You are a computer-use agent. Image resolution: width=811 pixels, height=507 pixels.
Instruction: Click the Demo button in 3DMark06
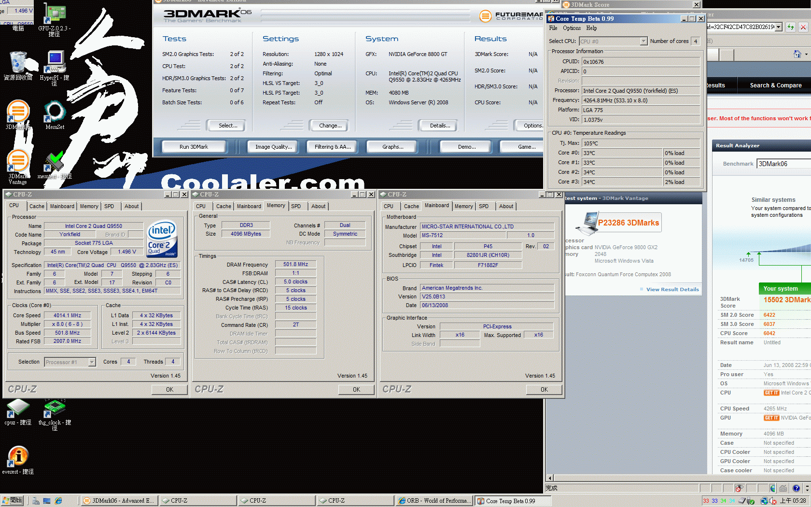pos(466,147)
